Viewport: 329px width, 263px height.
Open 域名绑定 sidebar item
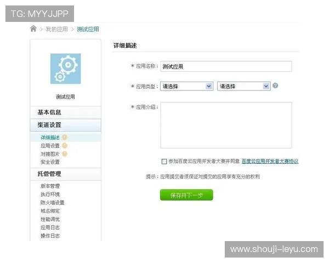50,211
